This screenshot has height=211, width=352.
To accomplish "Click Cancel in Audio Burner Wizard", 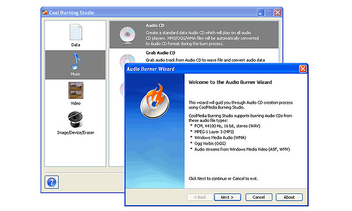I will 259,197.
